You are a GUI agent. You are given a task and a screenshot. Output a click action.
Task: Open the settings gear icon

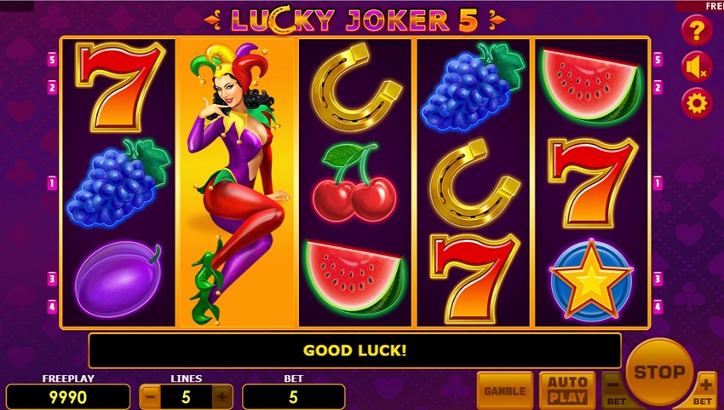(697, 103)
